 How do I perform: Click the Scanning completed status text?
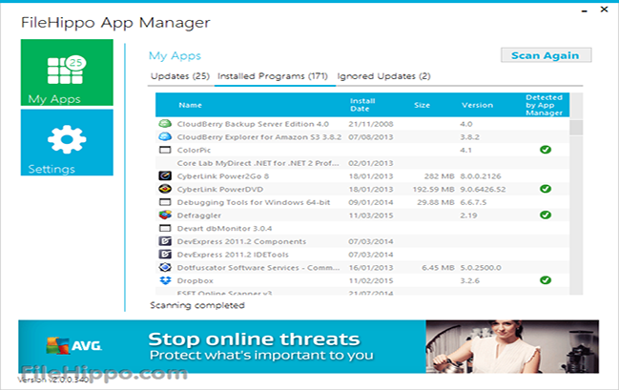coord(197,305)
